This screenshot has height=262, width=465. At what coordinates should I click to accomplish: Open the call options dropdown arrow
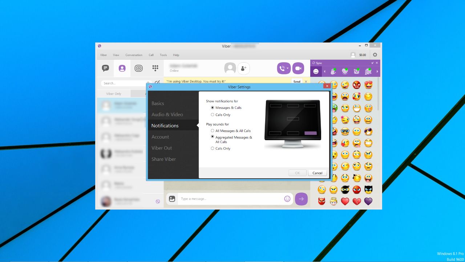pos(287,68)
